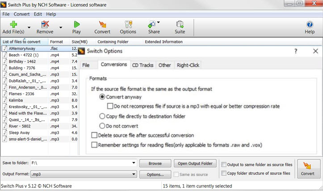
Task: Open the Edit menu
Action: 38,14
